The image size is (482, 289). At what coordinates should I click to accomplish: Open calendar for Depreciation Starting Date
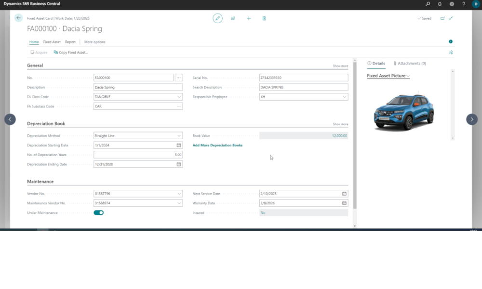point(179,145)
